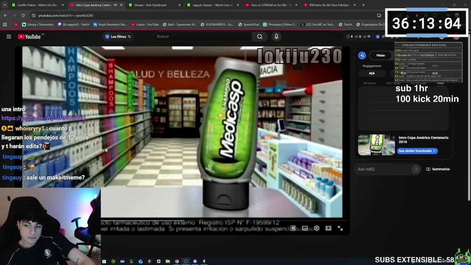Open CapCut from the taskbar
Image resolution: width=471 pixels, height=265 pixels.
point(159,261)
